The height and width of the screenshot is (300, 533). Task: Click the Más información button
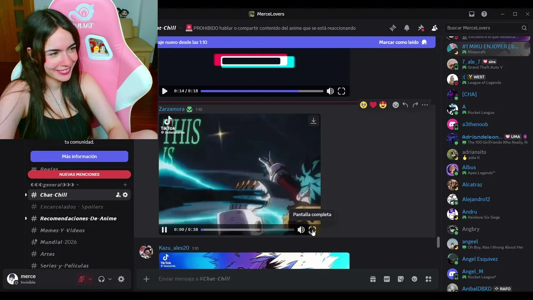[x=79, y=156]
